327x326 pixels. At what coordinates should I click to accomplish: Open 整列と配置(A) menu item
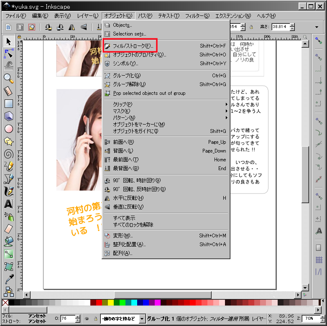[x=166, y=244]
